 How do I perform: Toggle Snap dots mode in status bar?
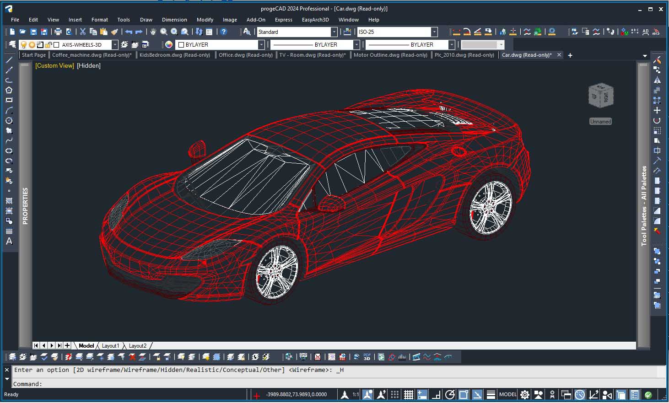pyautogui.click(x=394, y=394)
